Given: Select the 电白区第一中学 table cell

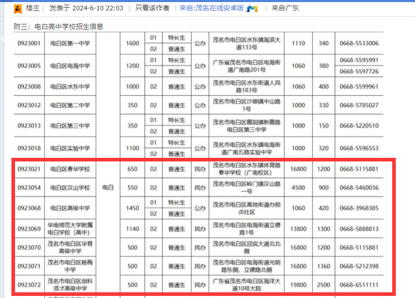Looking at the screenshot, I should click(x=70, y=44).
